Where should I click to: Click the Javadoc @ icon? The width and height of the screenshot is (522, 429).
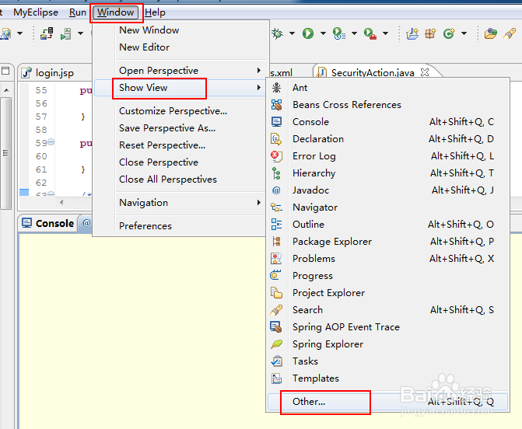[x=276, y=190]
